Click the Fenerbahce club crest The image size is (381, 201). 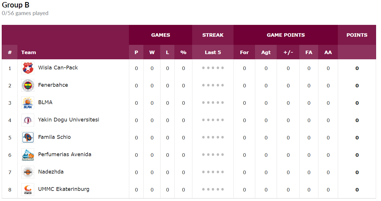pyautogui.click(x=28, y=85)
